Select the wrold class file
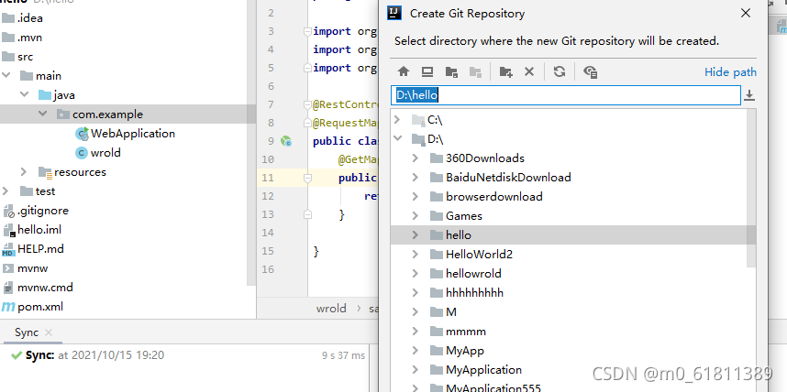787x392 pixels. point(98,152)
